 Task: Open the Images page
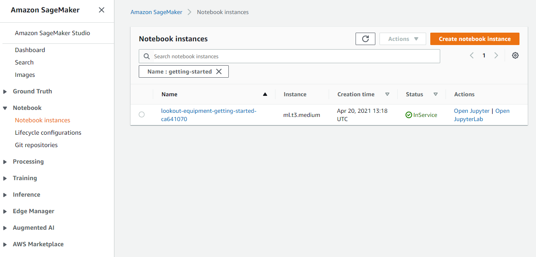(25, 75)
